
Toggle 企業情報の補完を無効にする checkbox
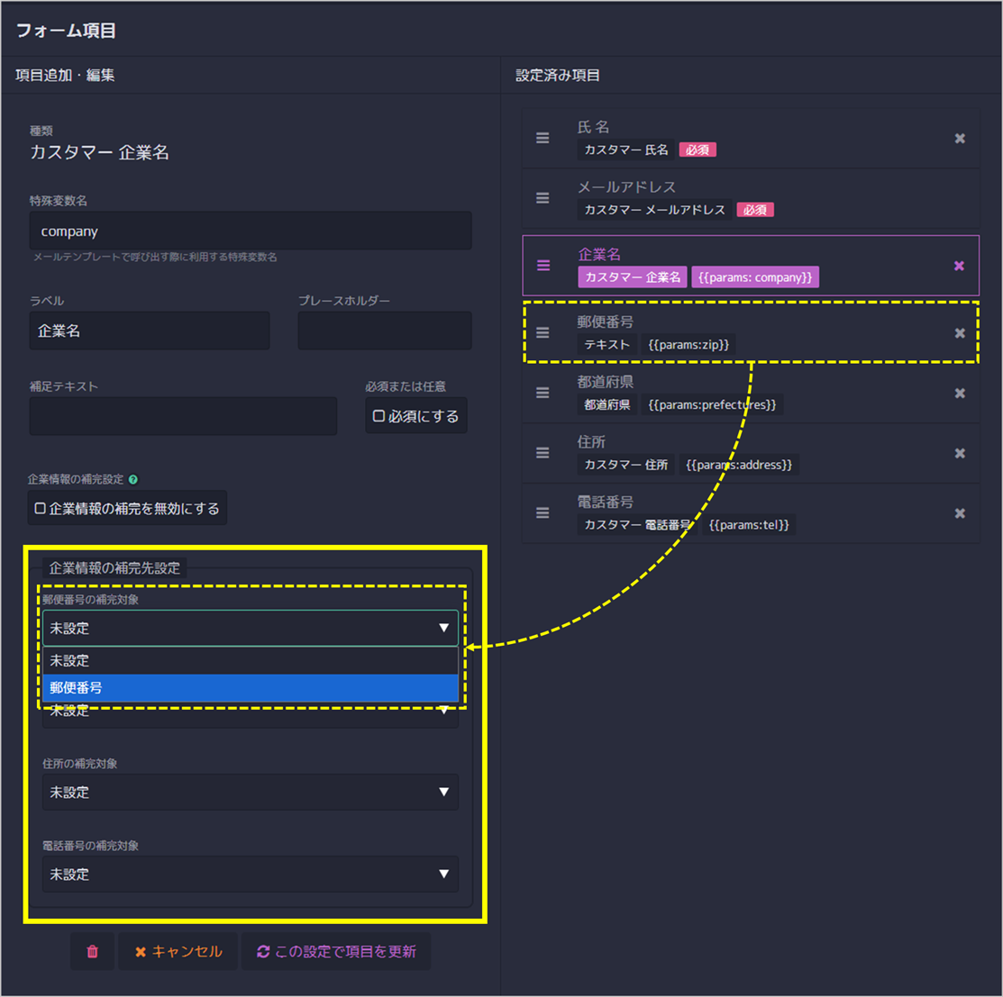(x=41, y=509)
